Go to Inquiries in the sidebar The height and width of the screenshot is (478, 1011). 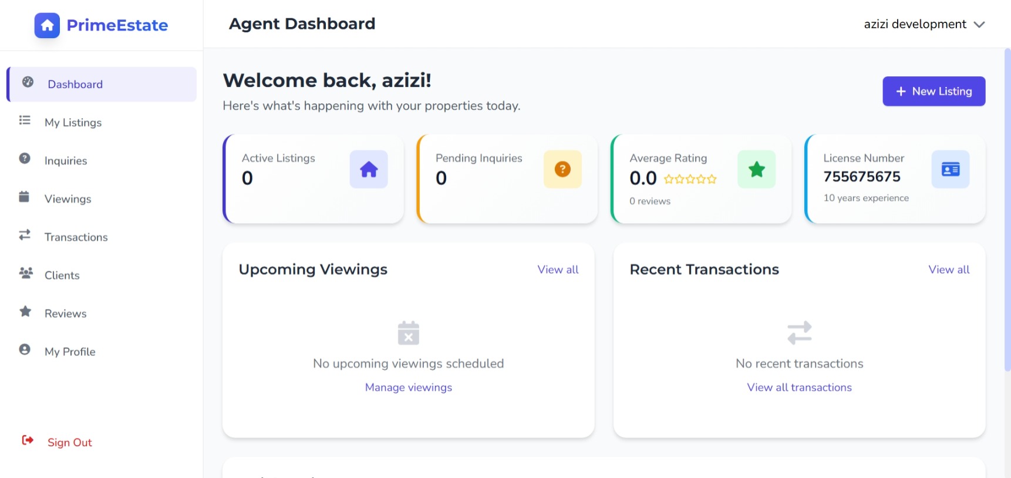click(x=66, y=161)
